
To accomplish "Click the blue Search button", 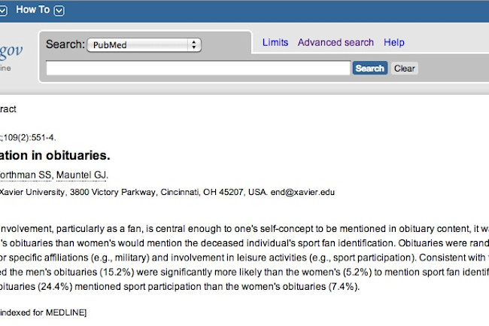I will 370,68.
